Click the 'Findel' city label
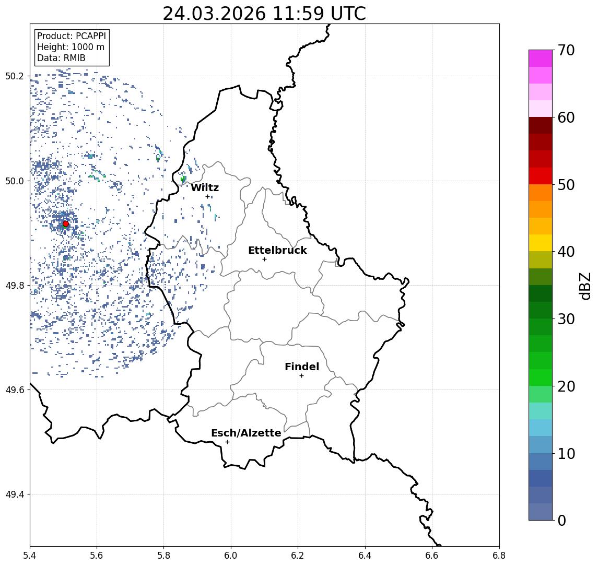 [302, 367]
